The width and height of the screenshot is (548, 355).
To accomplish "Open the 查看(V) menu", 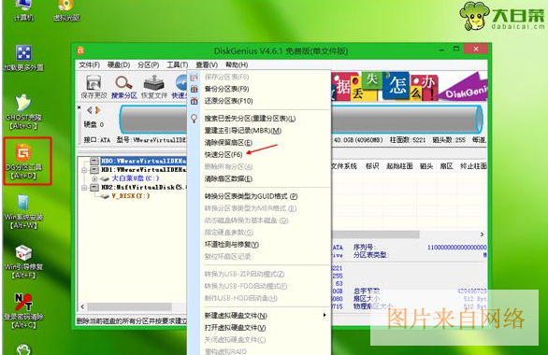I will (x=207, y=64).
